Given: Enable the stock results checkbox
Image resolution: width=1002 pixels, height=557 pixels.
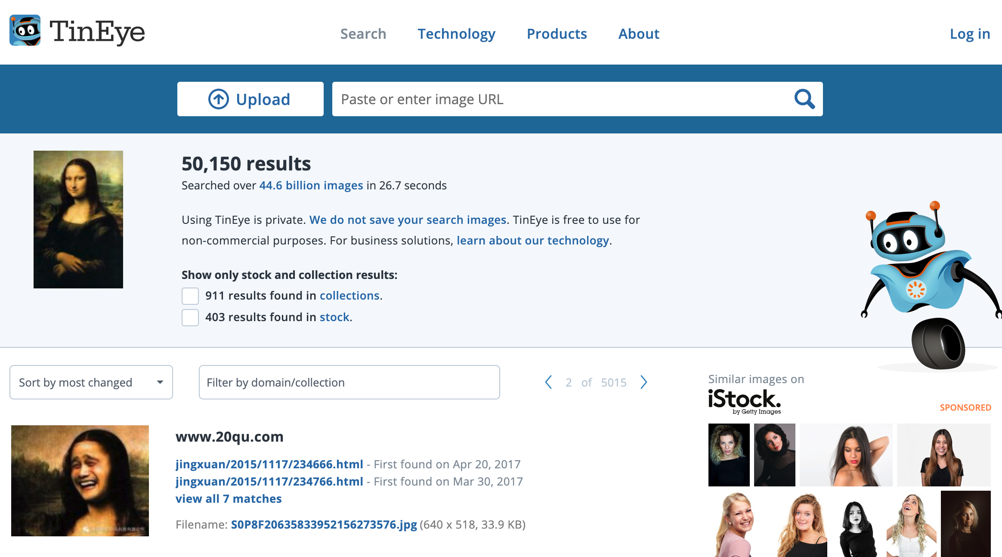Looking at the screenshot, I should tap(190, 318).
